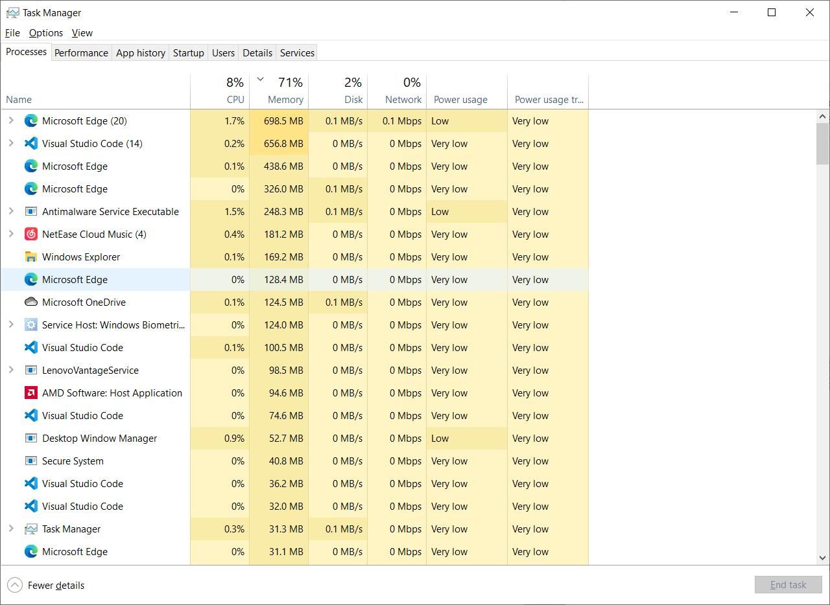The height and width of the screenshot is (605, 830).
Task: Click the Fewer details text link
Action: (x=56, y=585)
